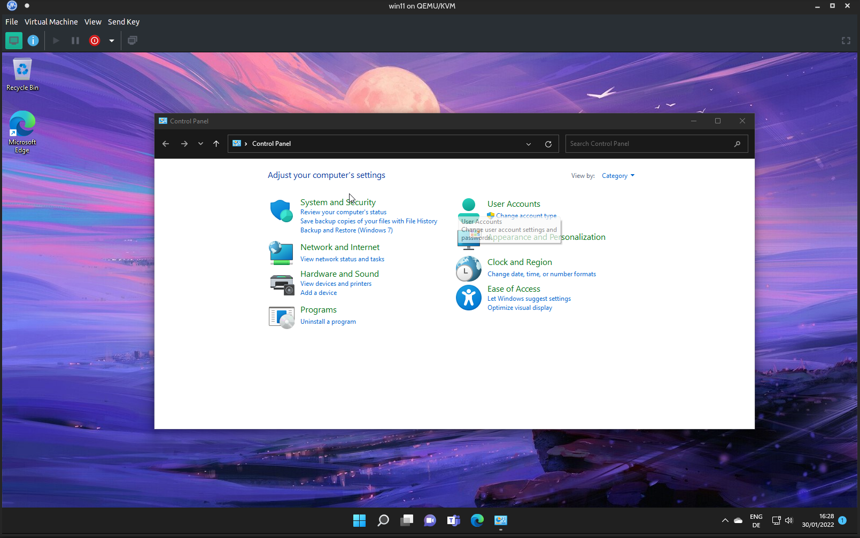The height and width of the screenshot is (538, 860).
Task: Open the Clock and Region clock icon
Action: (469, 269)
